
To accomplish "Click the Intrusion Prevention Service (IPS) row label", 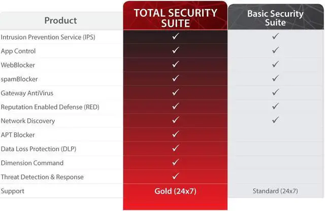I will [48, 37].
